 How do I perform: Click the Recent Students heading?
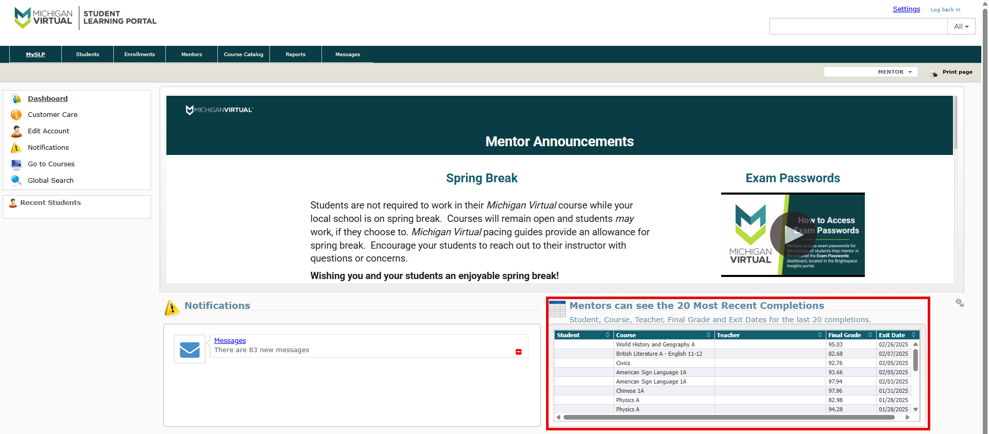pos(50,203)
